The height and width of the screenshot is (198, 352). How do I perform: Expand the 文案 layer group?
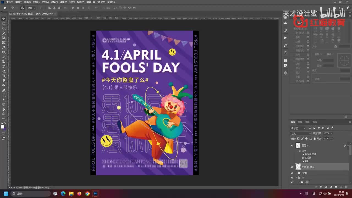pyautogui.click(x=296, y=173)
